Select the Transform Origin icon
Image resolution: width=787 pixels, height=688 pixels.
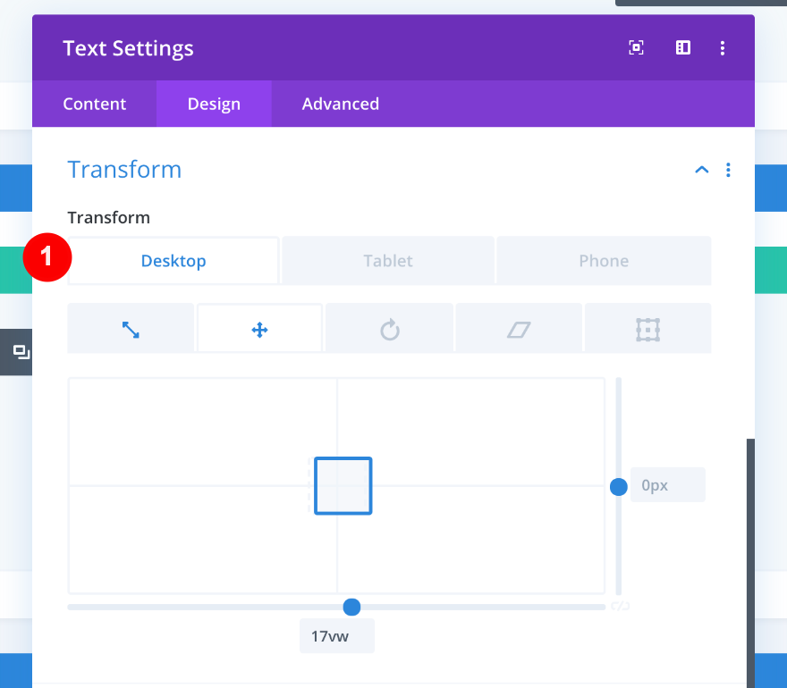point(647,330)
